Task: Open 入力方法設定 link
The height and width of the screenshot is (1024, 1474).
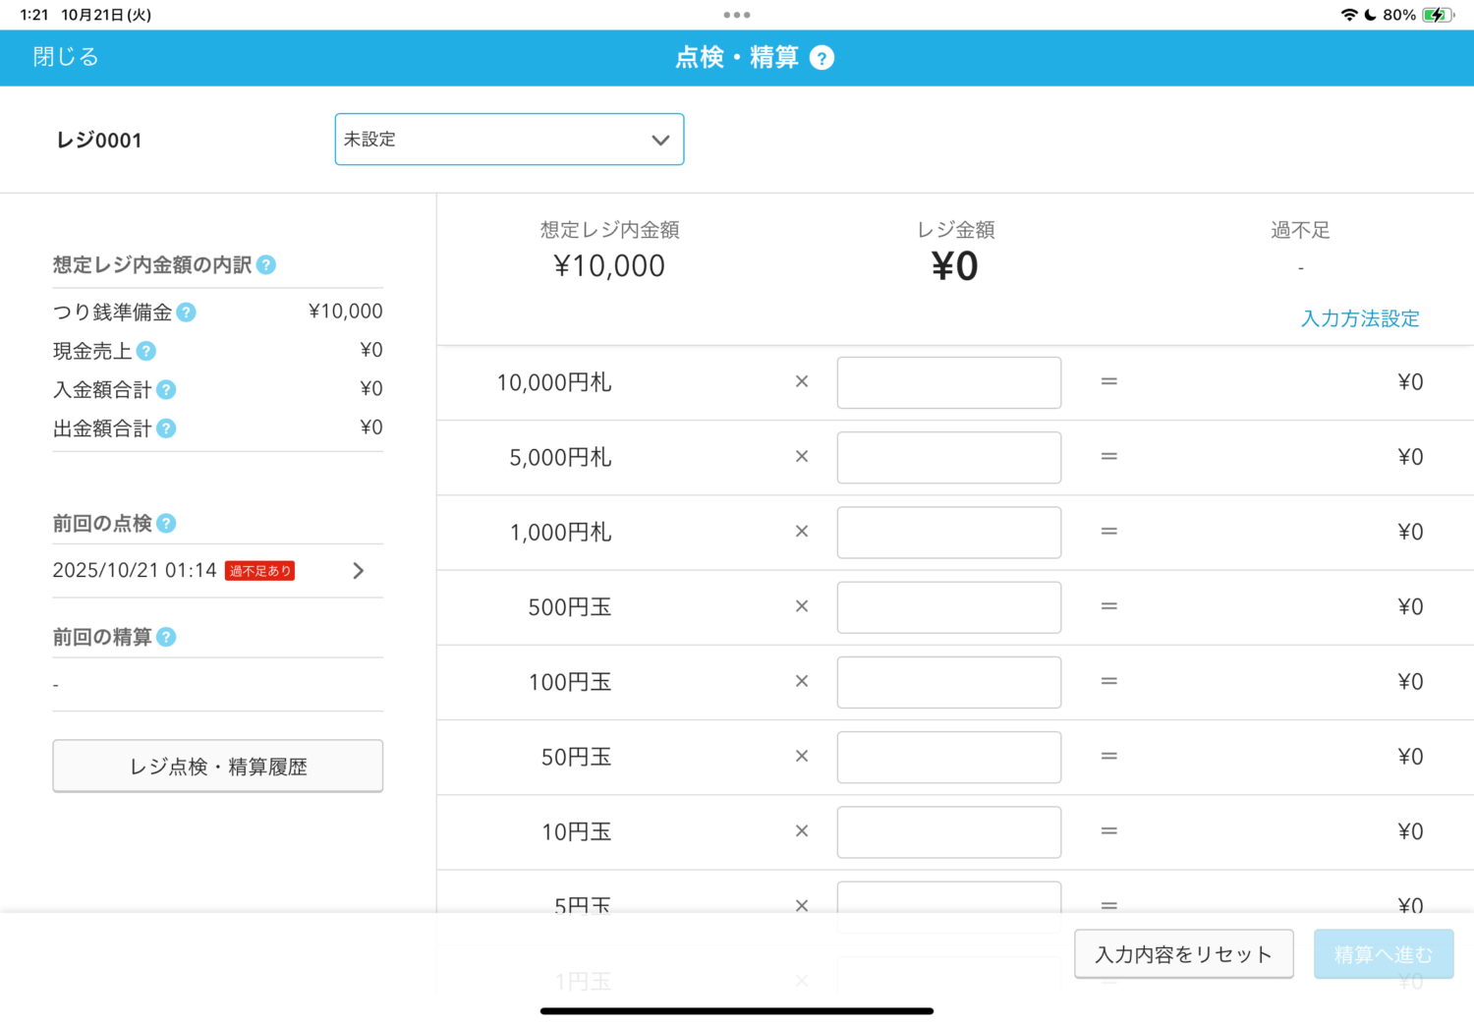Action: (1360, 318)
